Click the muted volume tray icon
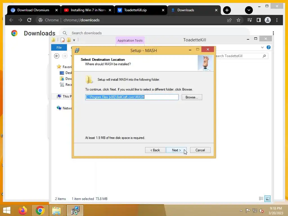The image size is (288, 216). tap(261, 211)
